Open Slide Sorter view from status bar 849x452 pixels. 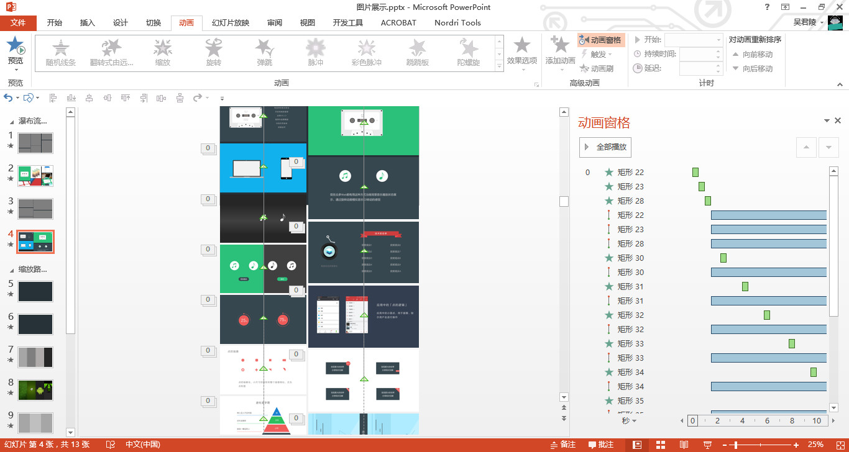tap(660, 445)
